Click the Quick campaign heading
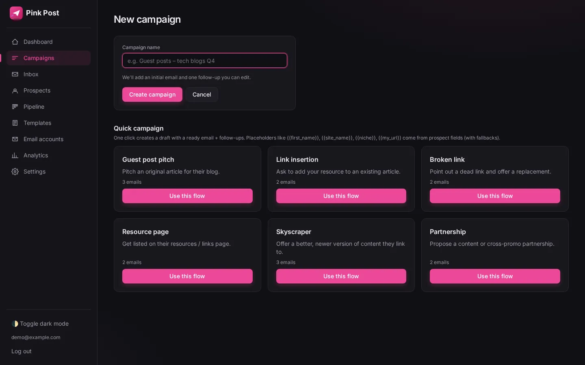This screenshot has width=585, height=365. (139, 128)
